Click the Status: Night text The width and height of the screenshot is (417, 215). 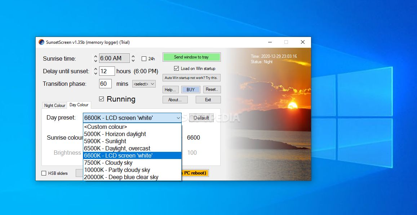click(x=261, y=62)
